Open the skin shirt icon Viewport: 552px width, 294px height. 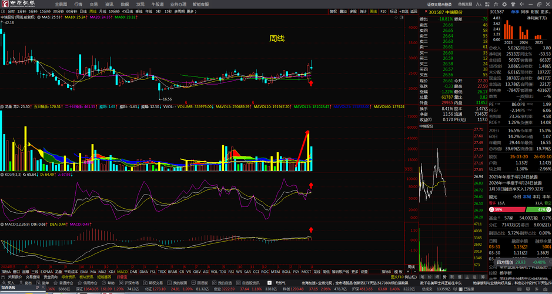coord(513,4)
